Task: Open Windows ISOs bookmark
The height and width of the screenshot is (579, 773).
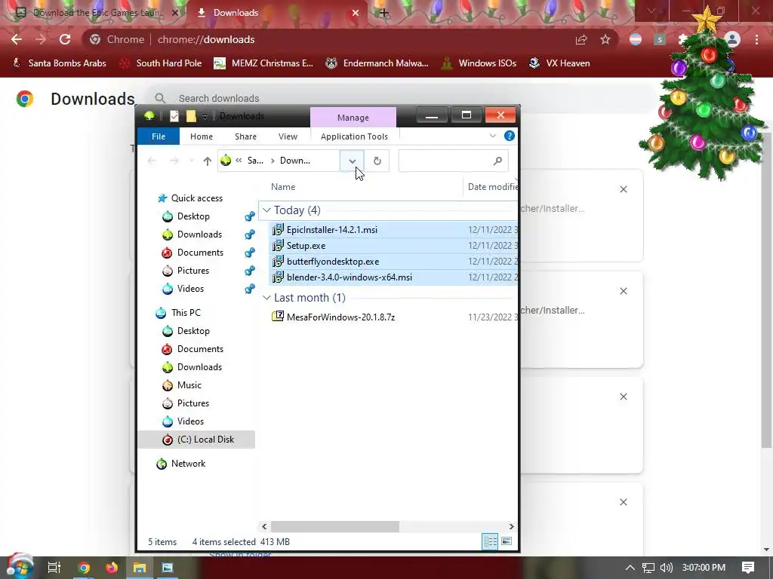Action: (x=479, y=63)
